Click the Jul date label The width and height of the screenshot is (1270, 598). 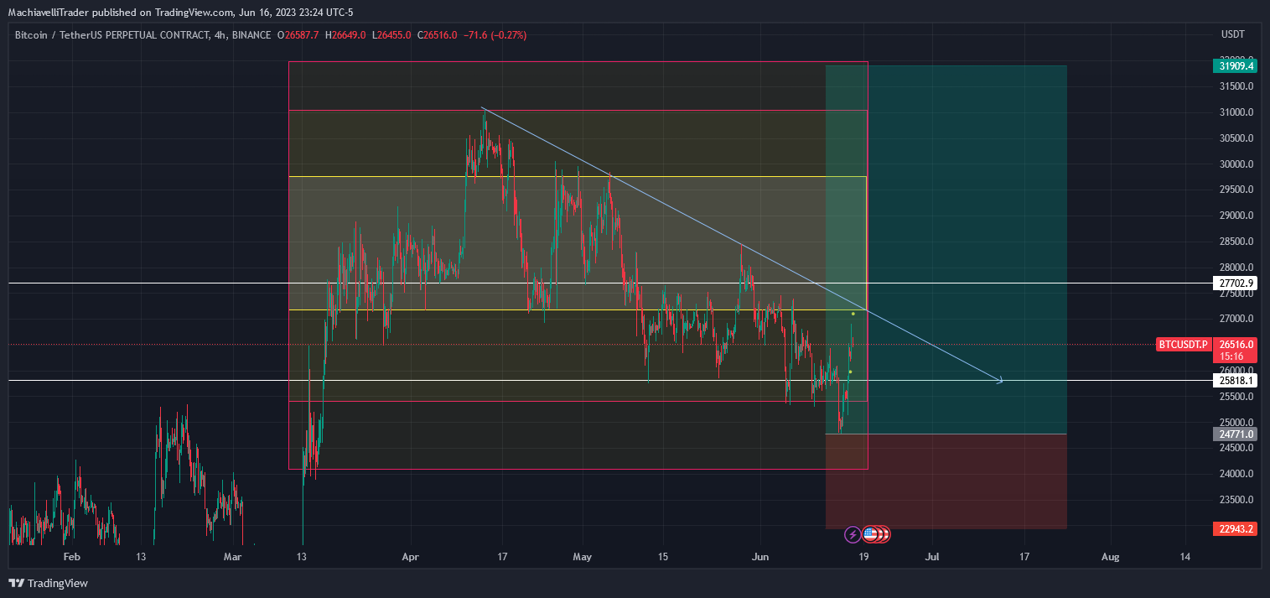(x=931, y=557)
